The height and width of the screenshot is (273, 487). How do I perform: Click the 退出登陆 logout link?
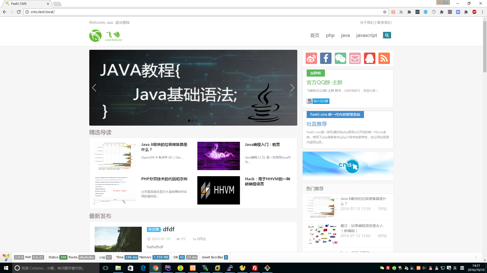tap(122, 22)
